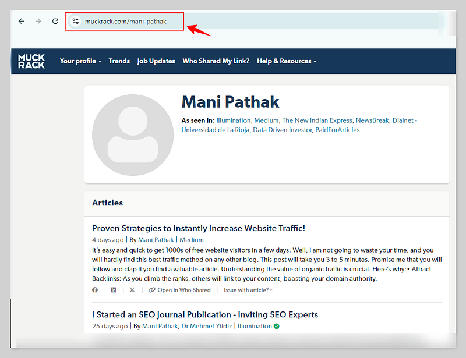Screen dimensions: 466x358
Task: Open site info icon in address bar
Action: coord(76,21)
